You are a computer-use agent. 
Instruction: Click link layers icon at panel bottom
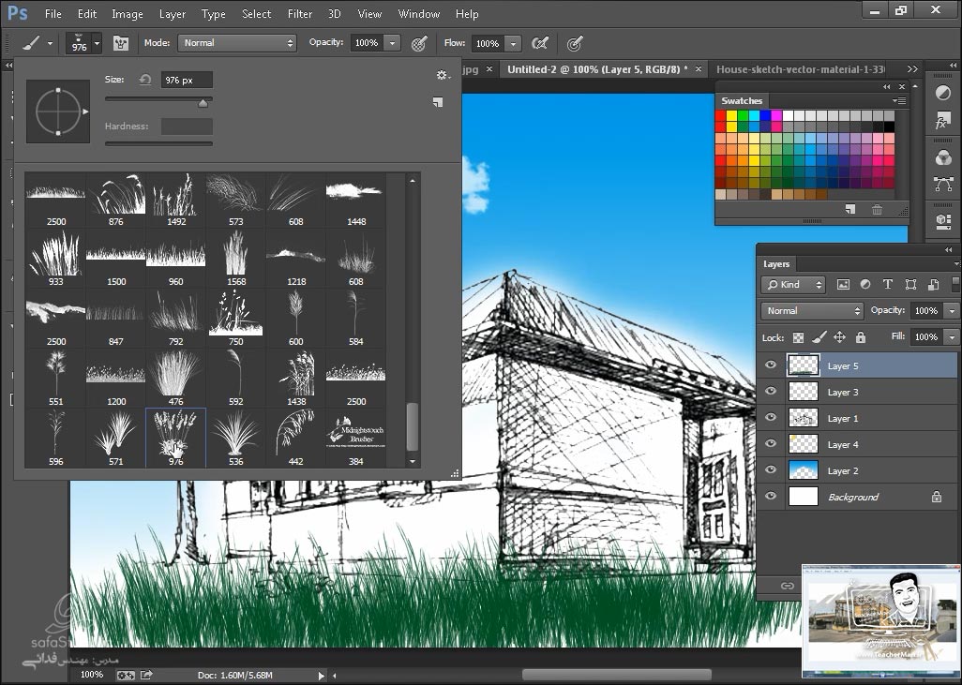coord(788,586)
